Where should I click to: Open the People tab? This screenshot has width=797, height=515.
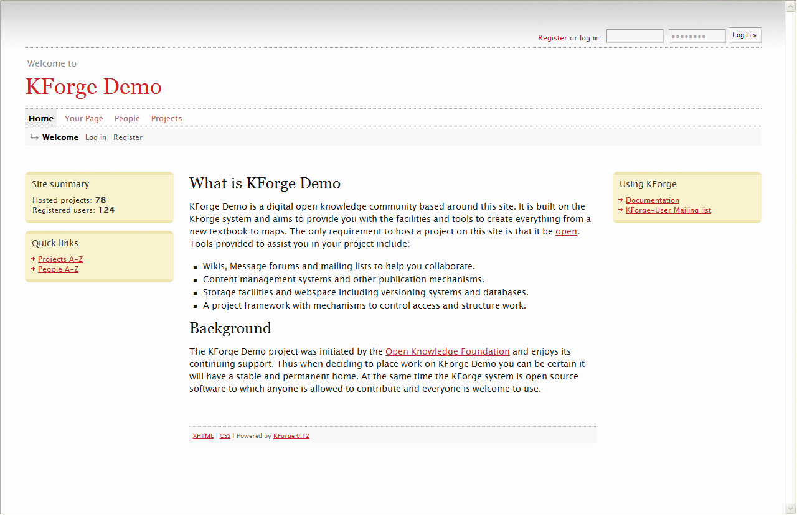click(x=127, y=118)
